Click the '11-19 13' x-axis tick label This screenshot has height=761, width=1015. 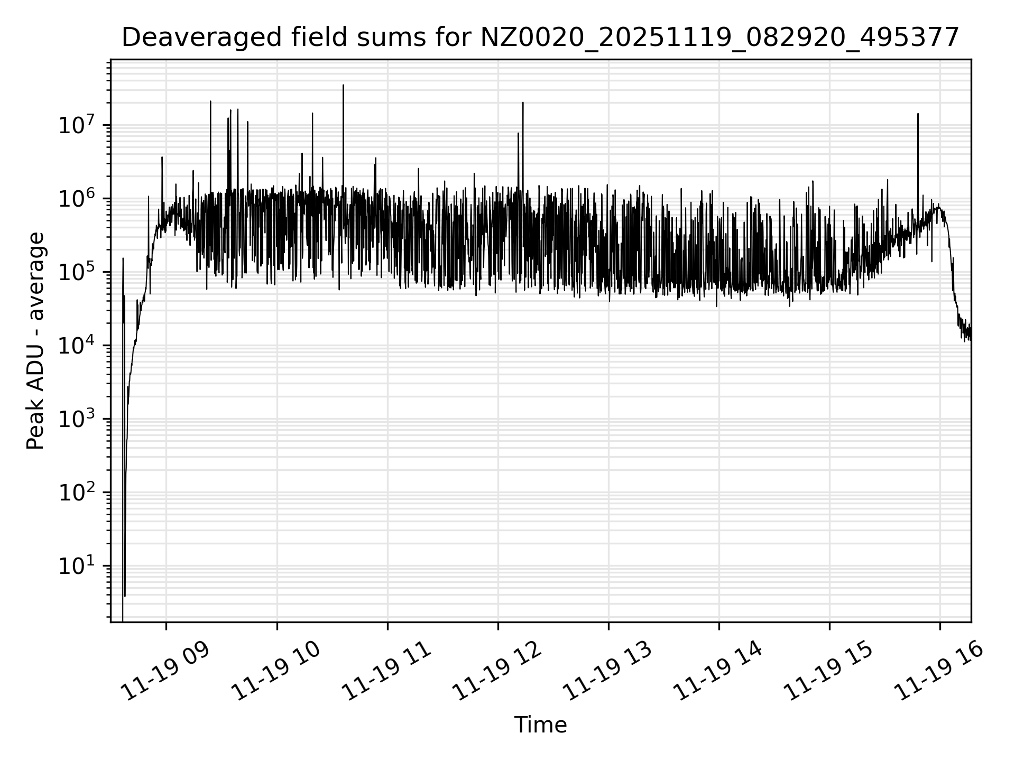click(608, 671)
